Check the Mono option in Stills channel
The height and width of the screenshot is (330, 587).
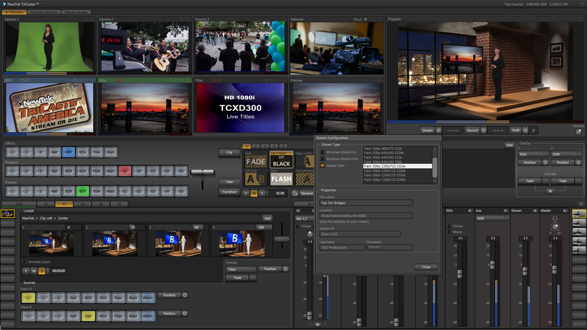pos(449,232)
